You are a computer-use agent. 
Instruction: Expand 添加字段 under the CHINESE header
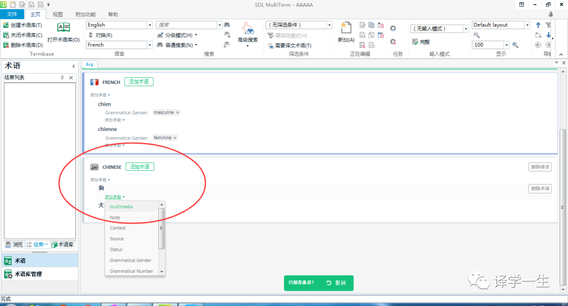point(100,180)
